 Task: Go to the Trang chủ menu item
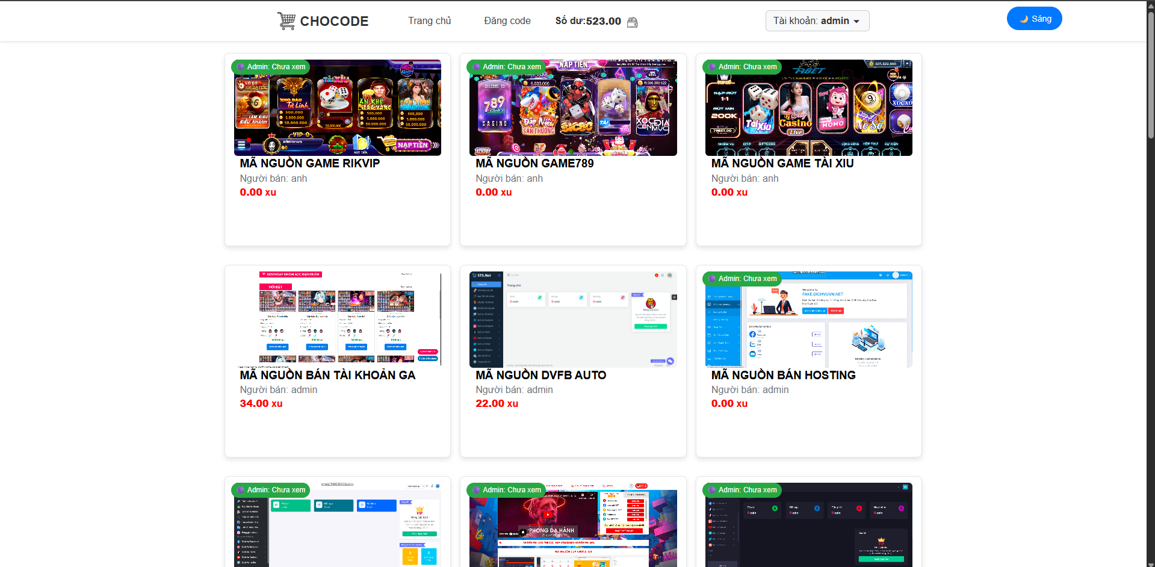(x=429, y=21)
